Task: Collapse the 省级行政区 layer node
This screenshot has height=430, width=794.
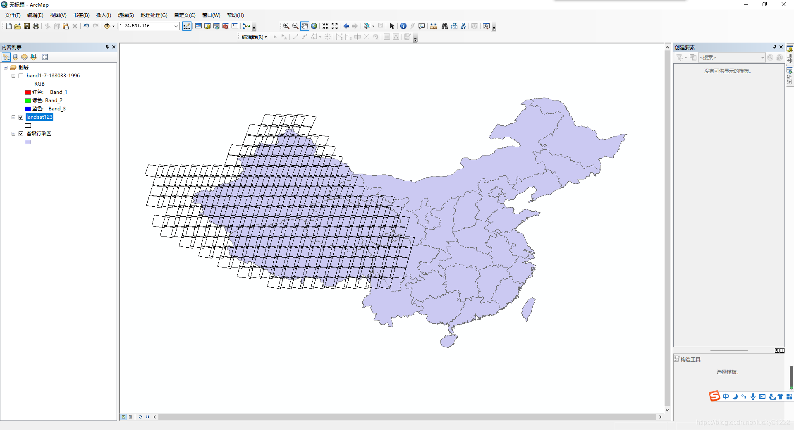Action: point(14,134)
